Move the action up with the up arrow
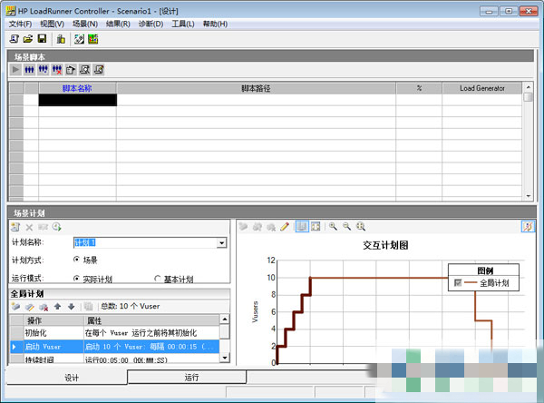 point(58,307)
